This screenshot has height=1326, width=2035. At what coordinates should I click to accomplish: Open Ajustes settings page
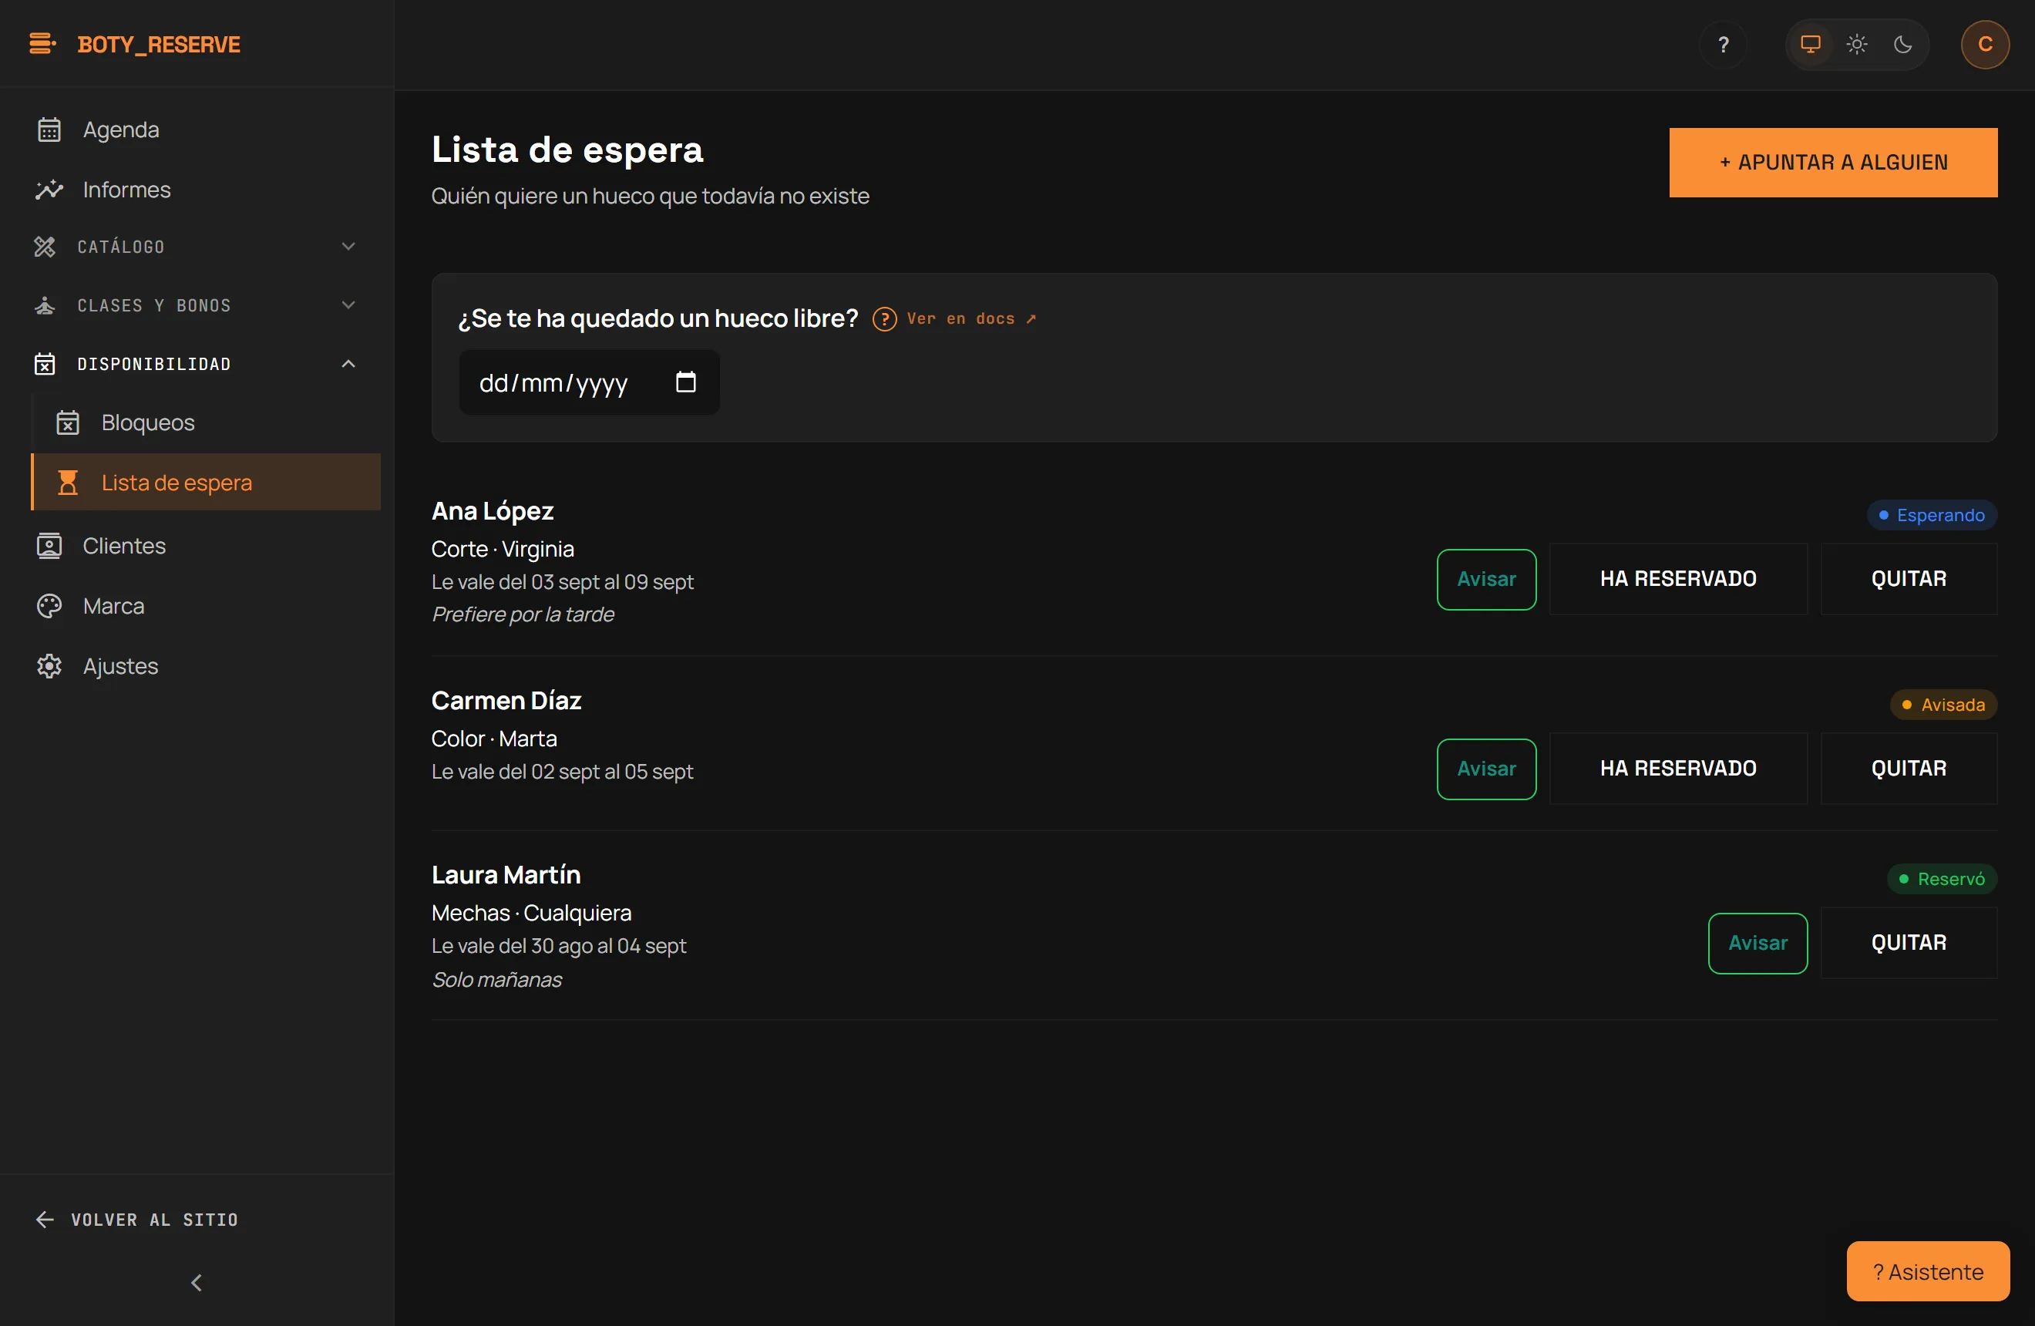point(203,665)
